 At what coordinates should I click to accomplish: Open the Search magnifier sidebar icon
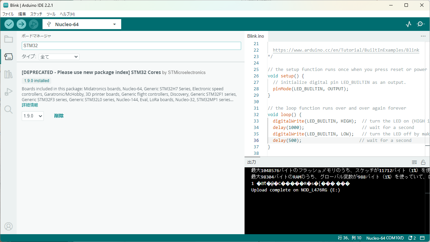click(x=8, y=109)
